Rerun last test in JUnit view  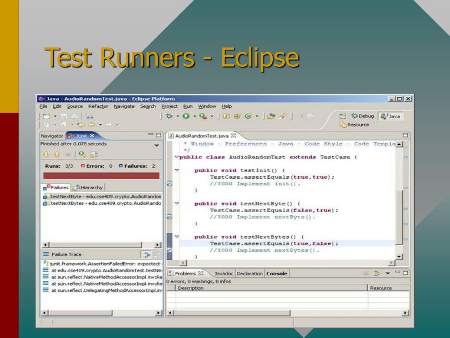[82, 154]
